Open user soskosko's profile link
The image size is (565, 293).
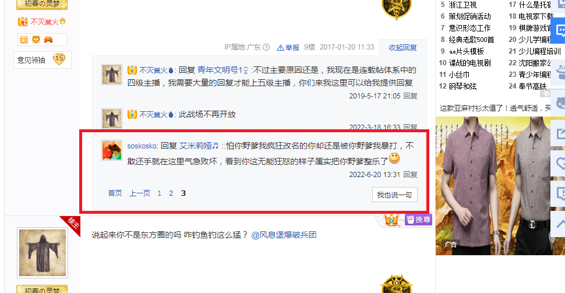(142, 146)
